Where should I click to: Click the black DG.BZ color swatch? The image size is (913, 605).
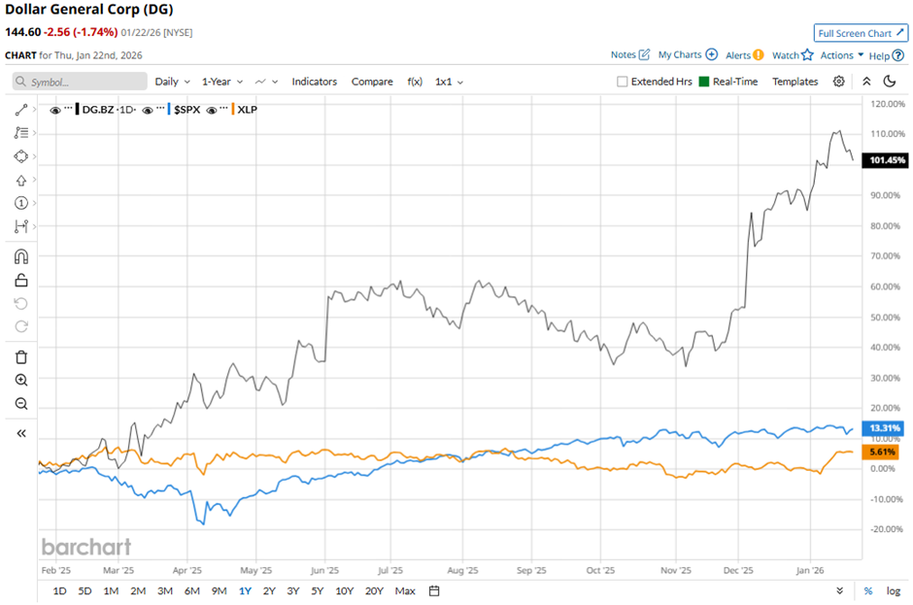(x=78, y=110)
